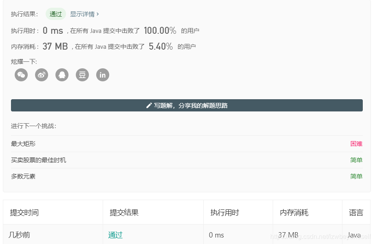Share result via the LinkedIn icon

(x=102, y=75)
